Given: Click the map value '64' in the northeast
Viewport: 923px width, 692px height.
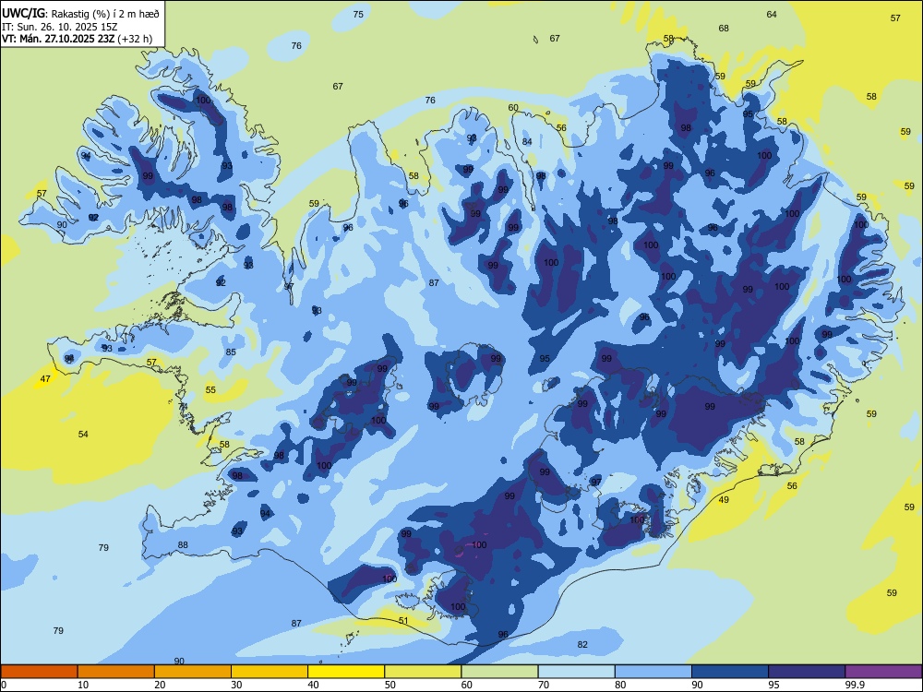Looking at the screenshot, I should click(x=771, y=14).
